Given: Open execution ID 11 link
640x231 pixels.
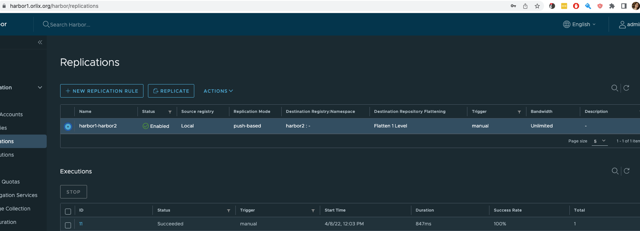Looking at the screenshot, I should (81, 224).
